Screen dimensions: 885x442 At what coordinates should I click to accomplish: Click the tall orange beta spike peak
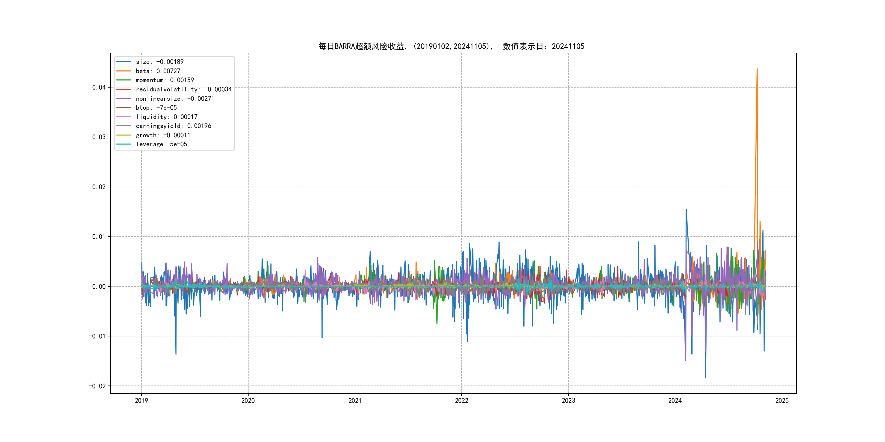(757, 69)
